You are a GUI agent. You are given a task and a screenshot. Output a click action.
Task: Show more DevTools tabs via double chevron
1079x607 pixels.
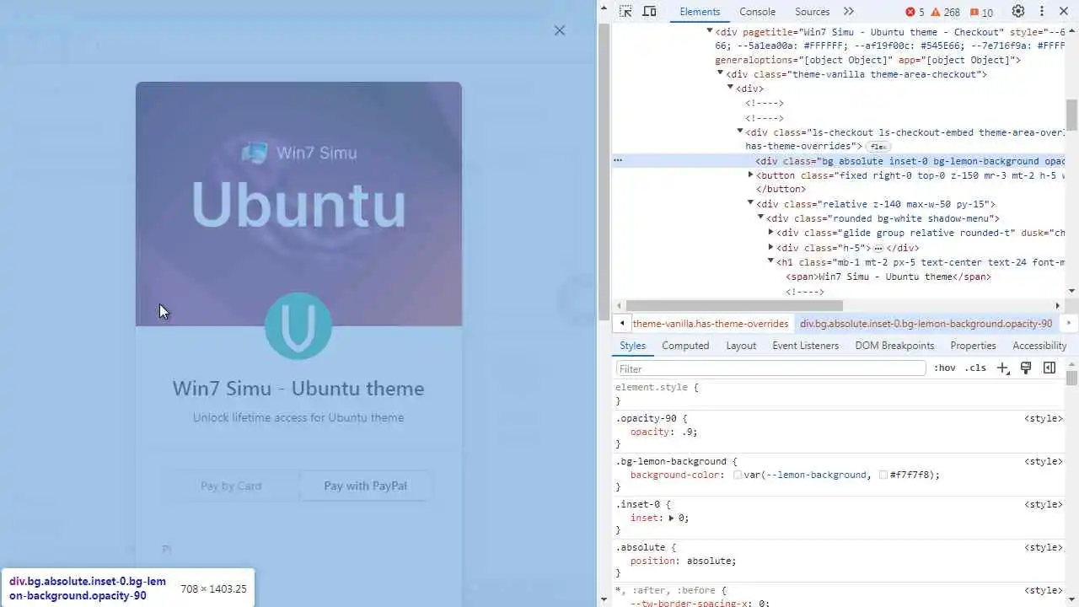coord(848,12)
